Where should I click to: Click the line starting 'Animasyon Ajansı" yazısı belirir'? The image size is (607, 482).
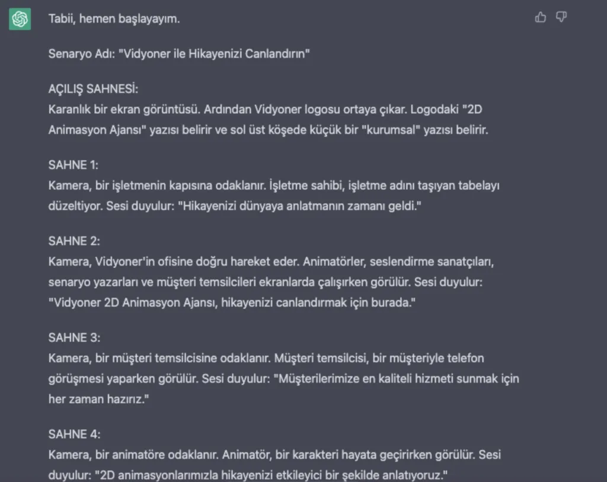coord(269,130)
